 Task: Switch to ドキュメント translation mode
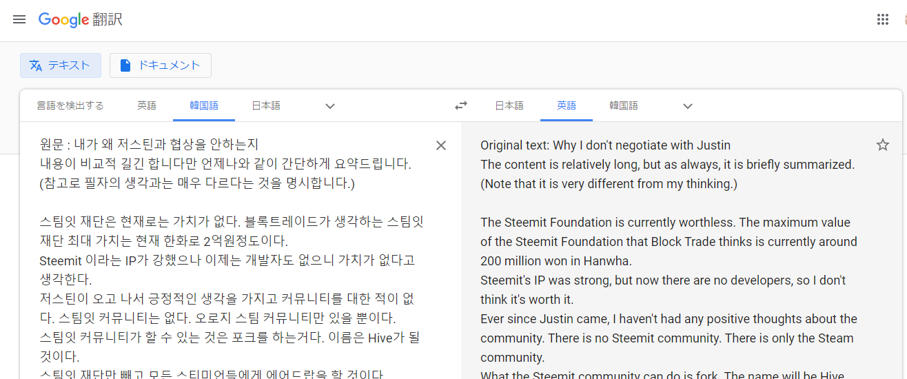[x=161, y=65]
